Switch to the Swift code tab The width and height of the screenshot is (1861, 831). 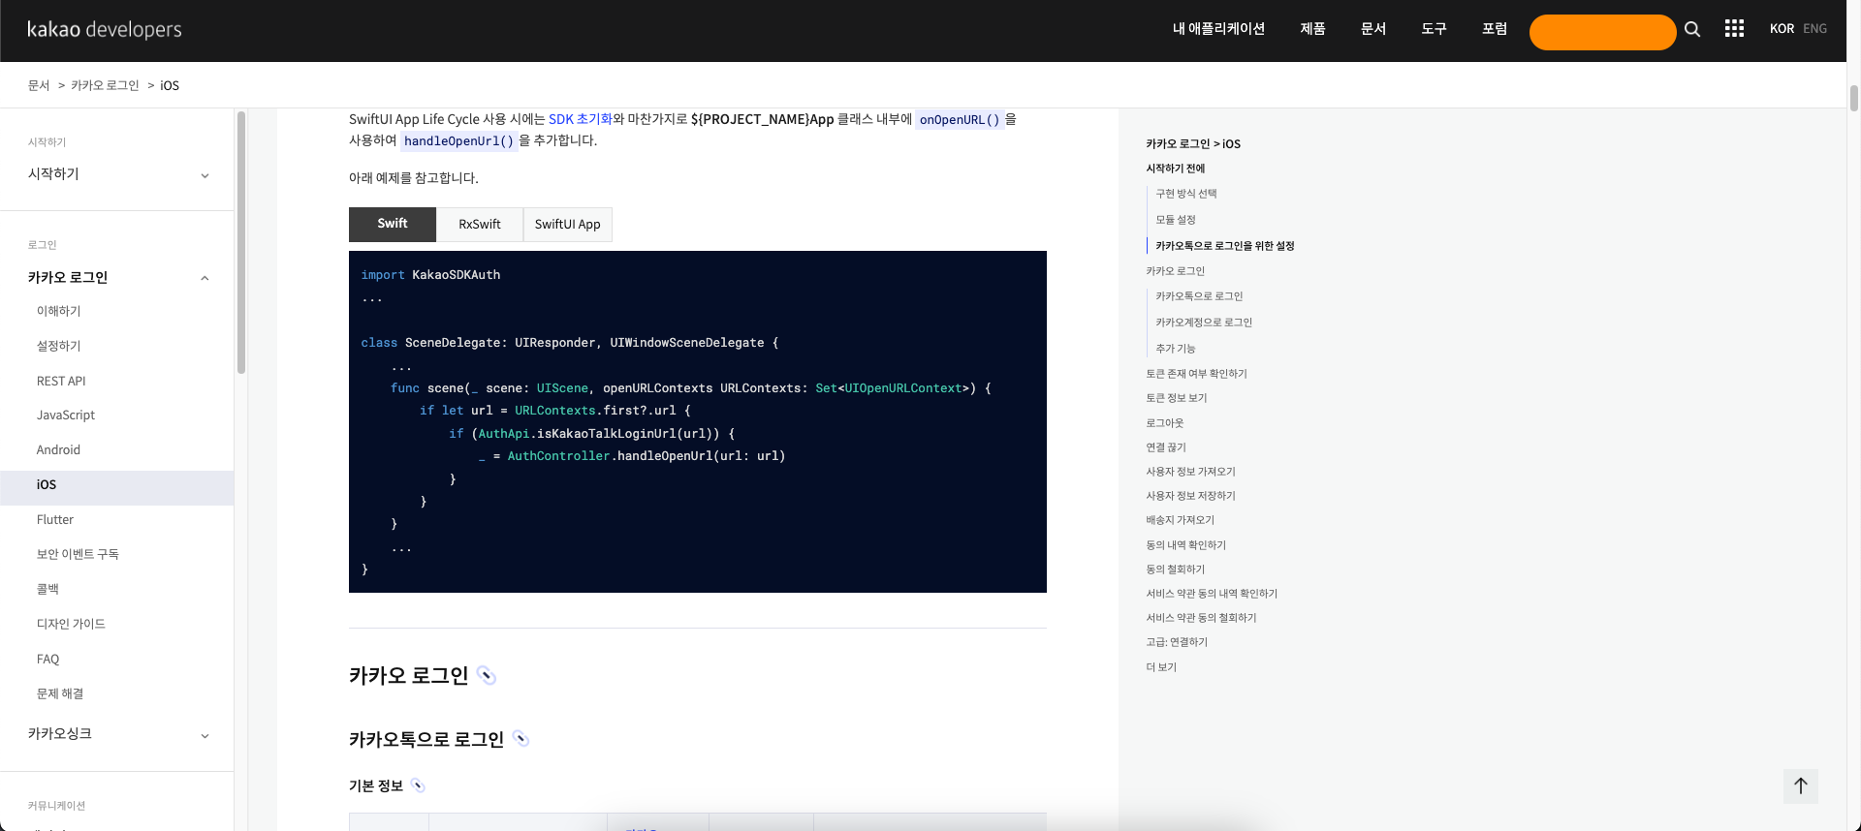393,224
